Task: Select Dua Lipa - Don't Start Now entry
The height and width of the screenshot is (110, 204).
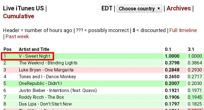Action: 45,104
